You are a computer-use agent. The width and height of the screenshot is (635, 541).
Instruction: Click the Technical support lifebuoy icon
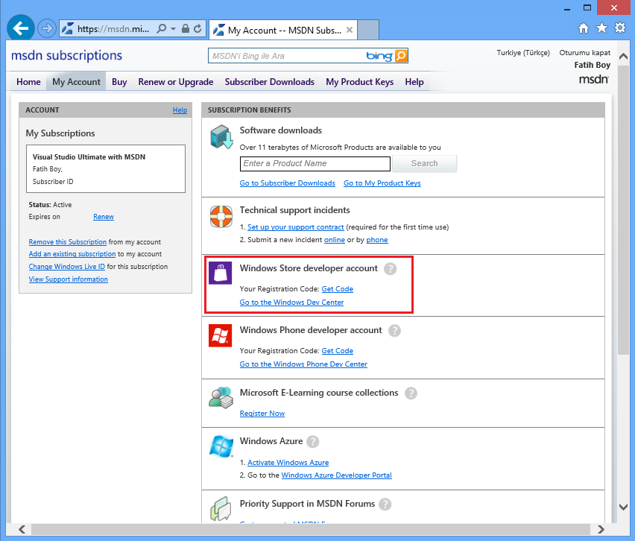[221, 216]
